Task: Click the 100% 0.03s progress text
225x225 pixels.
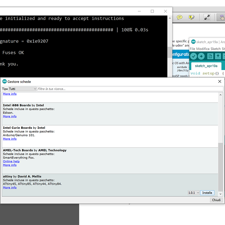Action: coord(135,30)
